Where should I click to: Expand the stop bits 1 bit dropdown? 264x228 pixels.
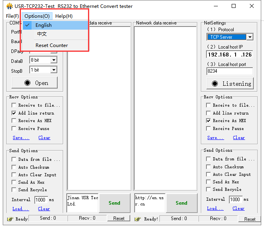54,70
